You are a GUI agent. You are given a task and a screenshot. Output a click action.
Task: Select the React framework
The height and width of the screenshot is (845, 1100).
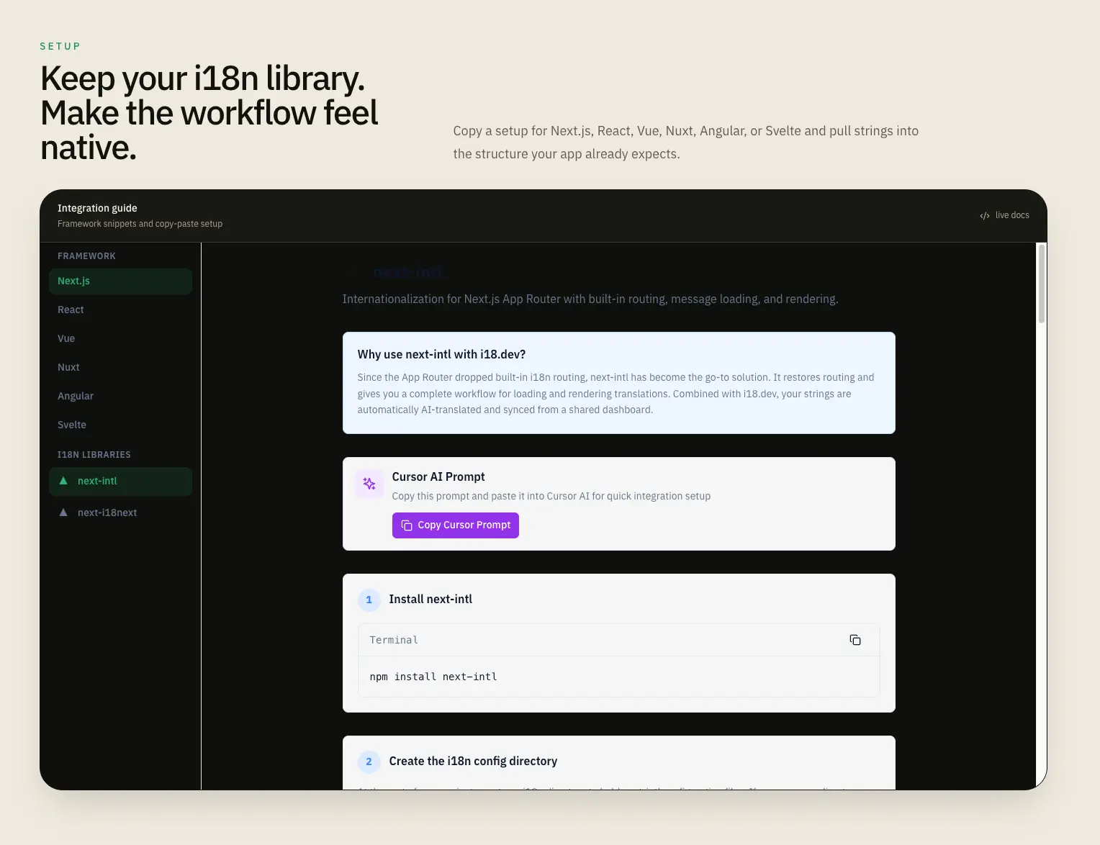pyautogui.click(x=120, y=310)
